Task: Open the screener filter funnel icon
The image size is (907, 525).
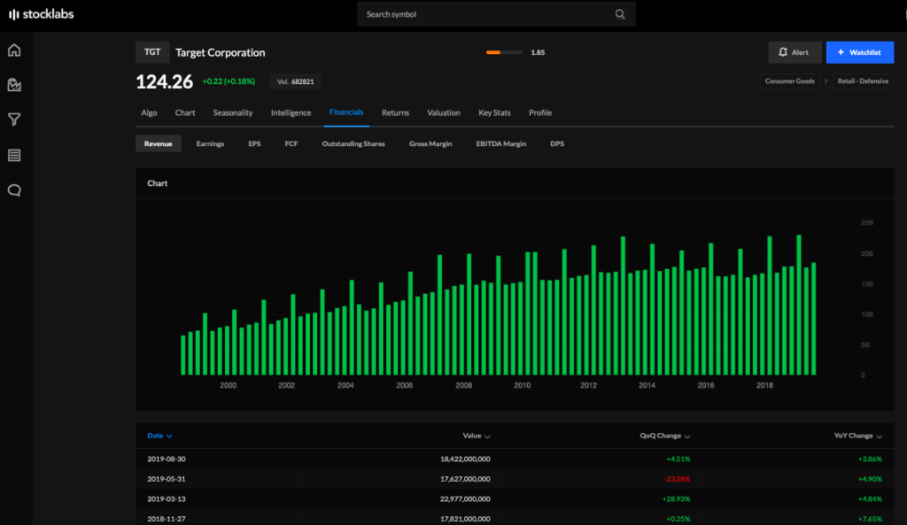Action: [14, 120]
